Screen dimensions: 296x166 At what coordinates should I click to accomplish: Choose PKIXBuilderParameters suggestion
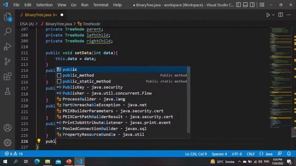(x=122, y=111)
